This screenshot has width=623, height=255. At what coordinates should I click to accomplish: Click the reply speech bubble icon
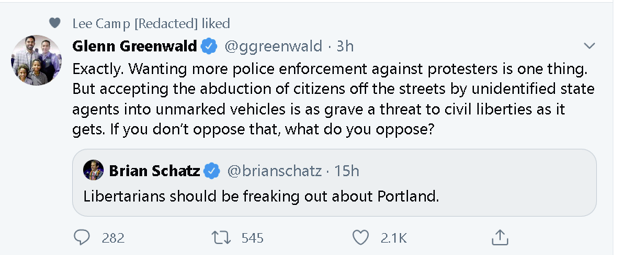pyautogui.click(x=82, y=238)
